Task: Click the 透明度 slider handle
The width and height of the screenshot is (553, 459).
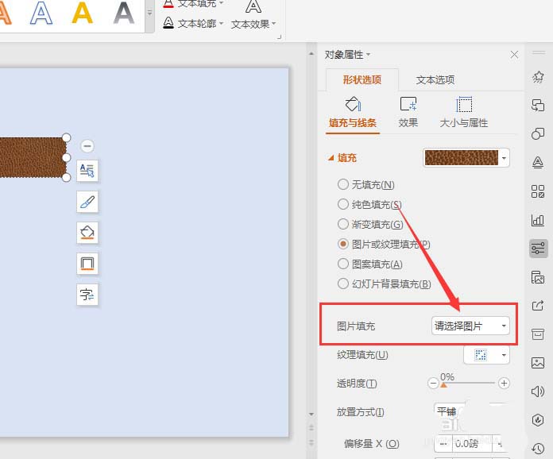Action: point(443,385)
